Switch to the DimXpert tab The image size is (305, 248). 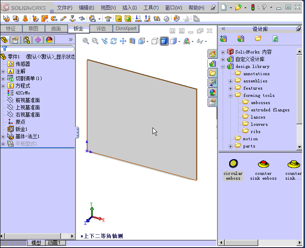(x=126, y=29)
